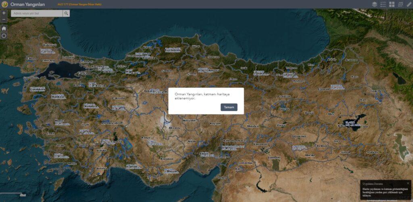The image size is (413, 202).
Task: Click the Hakkari label on the map
Action: pos(372,152)
